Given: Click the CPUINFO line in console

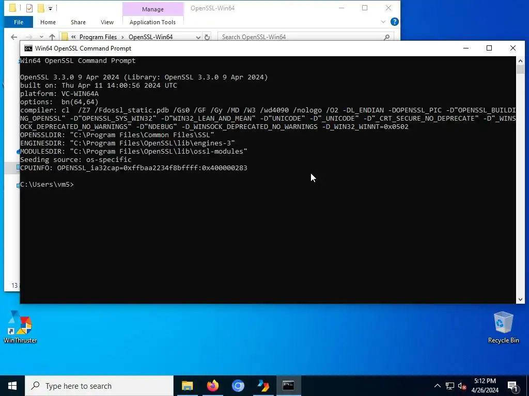Looking at the screenshot, I should pyautogui.click(x=134, y=168).
